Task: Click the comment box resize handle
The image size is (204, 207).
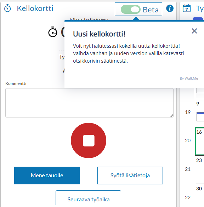Action: pos(171,115)
